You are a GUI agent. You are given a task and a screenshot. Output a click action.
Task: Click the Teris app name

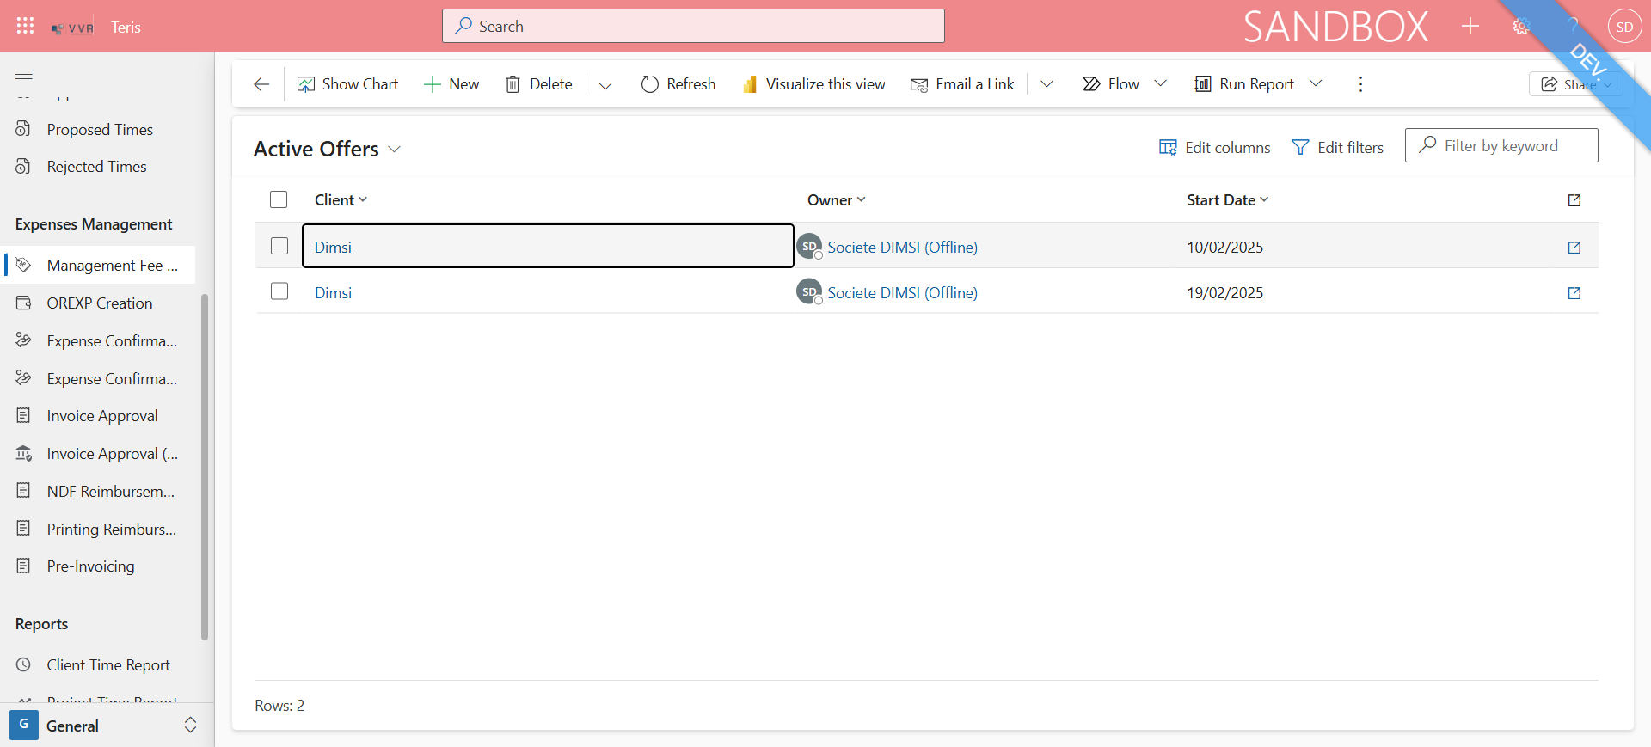126,28
